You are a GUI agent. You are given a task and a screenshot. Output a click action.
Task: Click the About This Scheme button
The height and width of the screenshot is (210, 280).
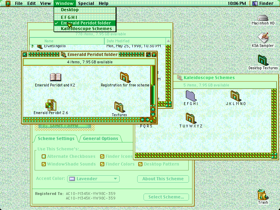click(x=163, y=179)
